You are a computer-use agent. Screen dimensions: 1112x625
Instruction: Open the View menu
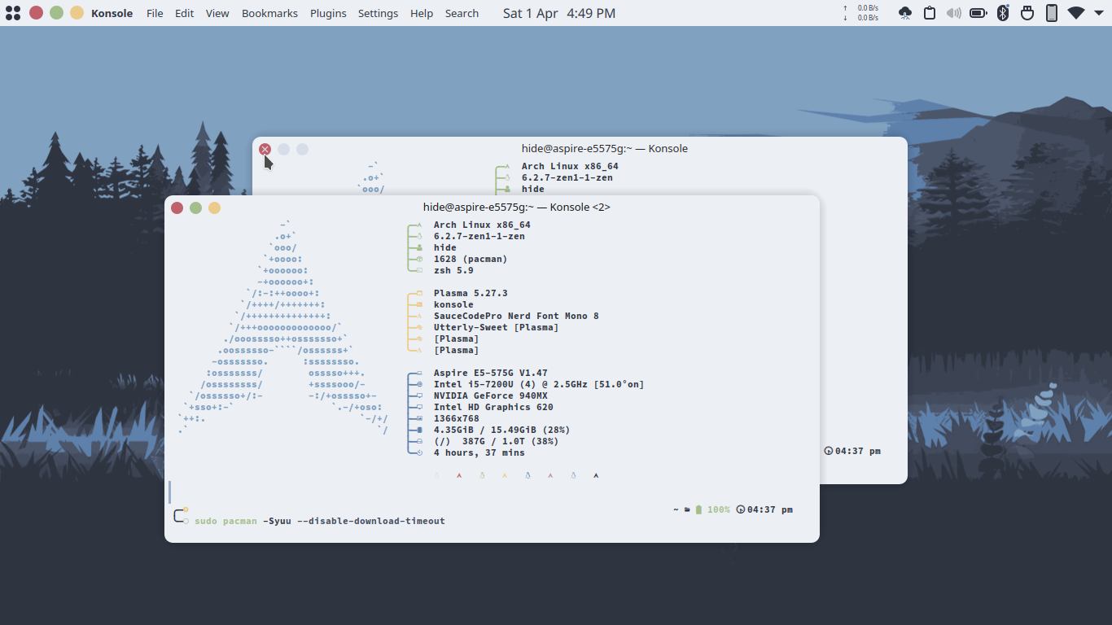point(217,13)
